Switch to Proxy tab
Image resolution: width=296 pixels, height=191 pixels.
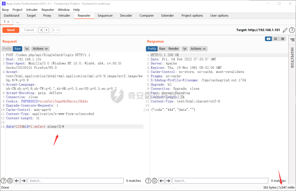coord(47,16)
